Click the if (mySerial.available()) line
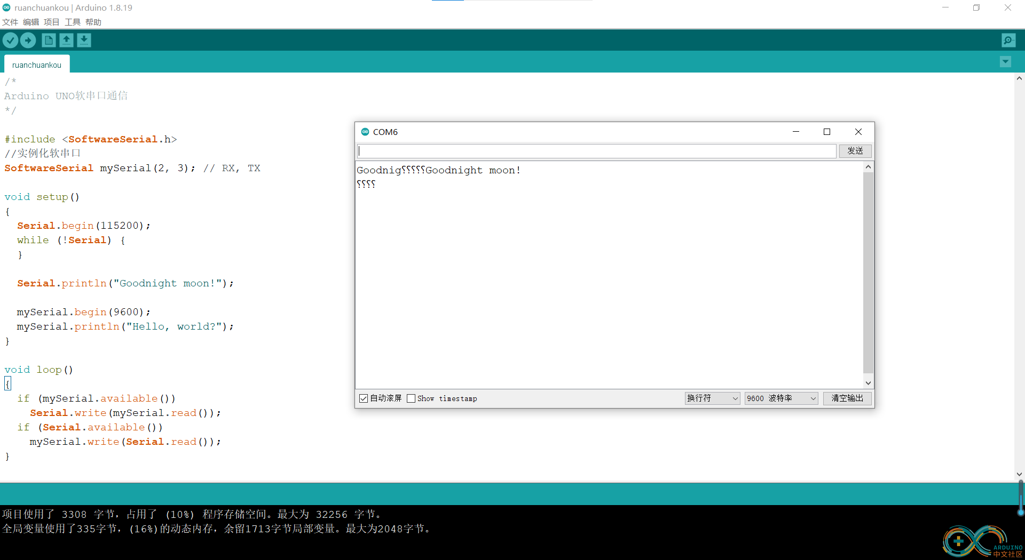Screen dimensions: 1025x560 96,398
